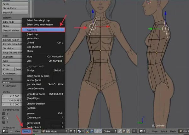Choose Vertex Path in the menu
The height and width of the screenshot is (135, 189).
point(43,38)
